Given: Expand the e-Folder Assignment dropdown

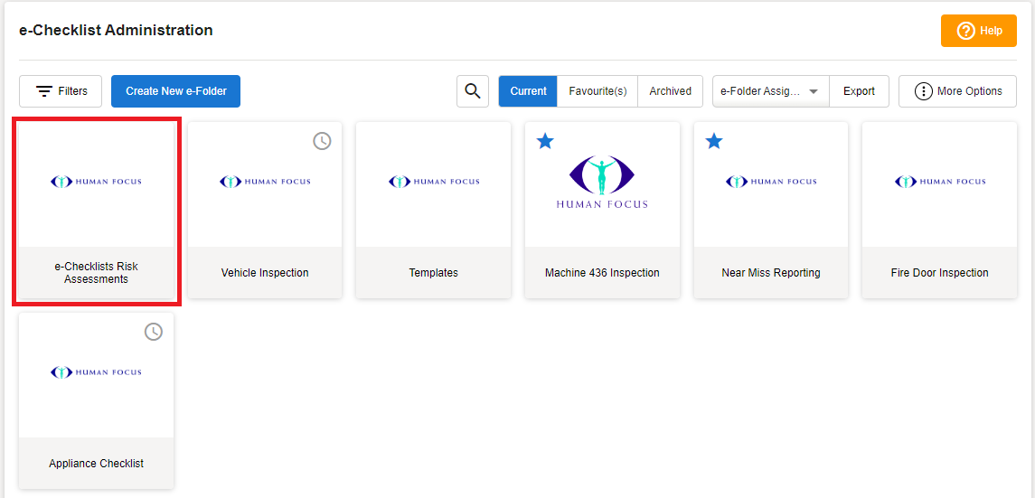Looking at the screenshot, I should [770, 91].
